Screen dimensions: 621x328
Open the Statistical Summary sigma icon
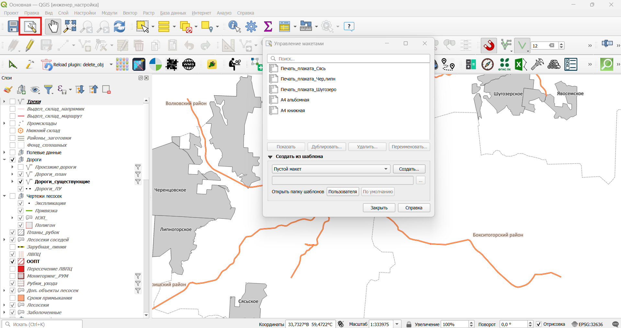point(268,26)
